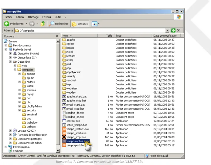The height and width of the screenshot is (165, 211).
Task: Open the Affichage menu
Action: click(33, 17)
